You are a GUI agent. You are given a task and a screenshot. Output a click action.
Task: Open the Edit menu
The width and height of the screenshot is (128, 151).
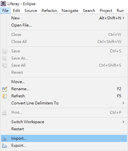coord(16,11)
